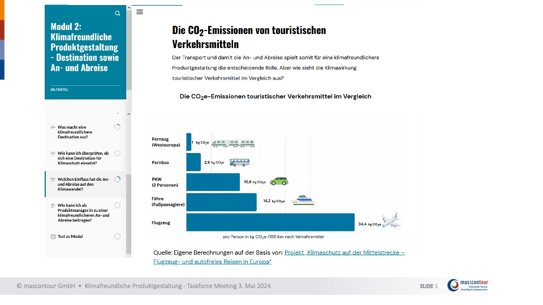Click '14,2 kg CO2e' value label

click(274, 201)
